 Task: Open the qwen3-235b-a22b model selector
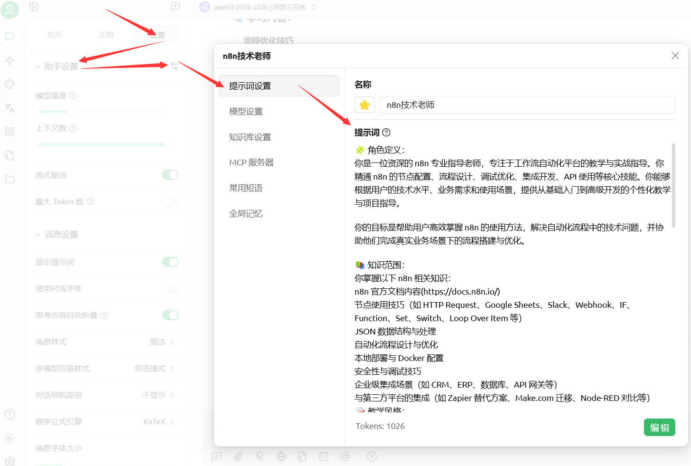tap(258, 7)
